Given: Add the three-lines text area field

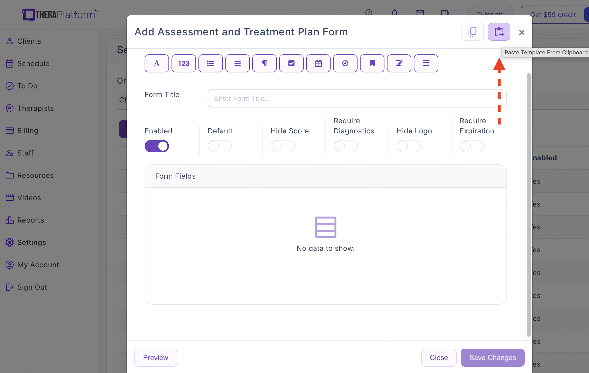Looking at the screenshot, I should [x=237, y=63].
